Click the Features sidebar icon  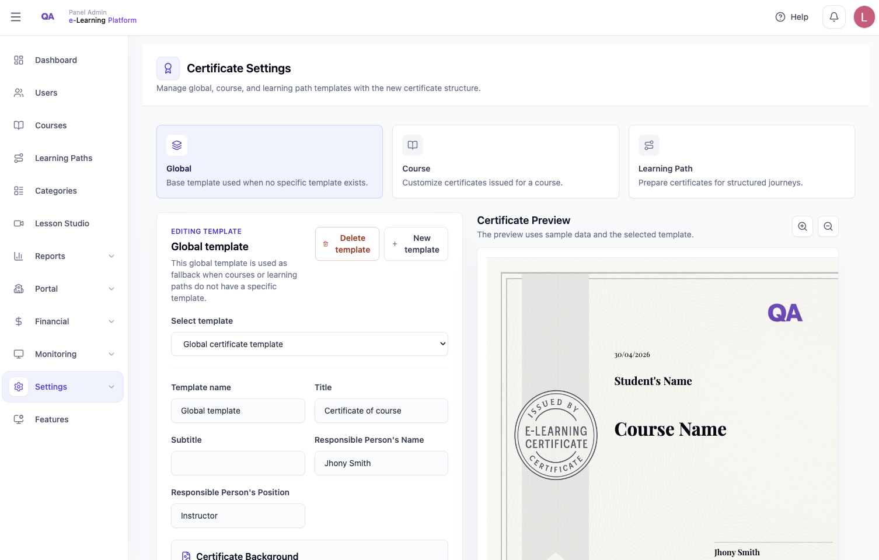(19, 419)
